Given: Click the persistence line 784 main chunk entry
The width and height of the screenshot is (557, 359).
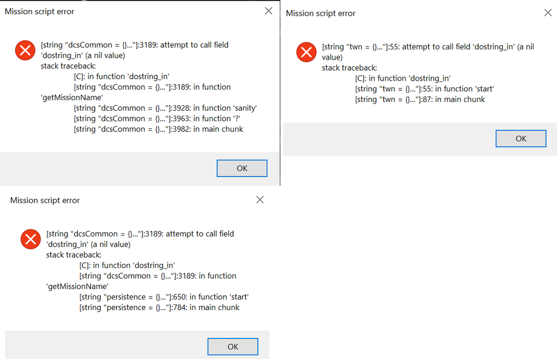Looking at the screenshot, I should point(159,307).
